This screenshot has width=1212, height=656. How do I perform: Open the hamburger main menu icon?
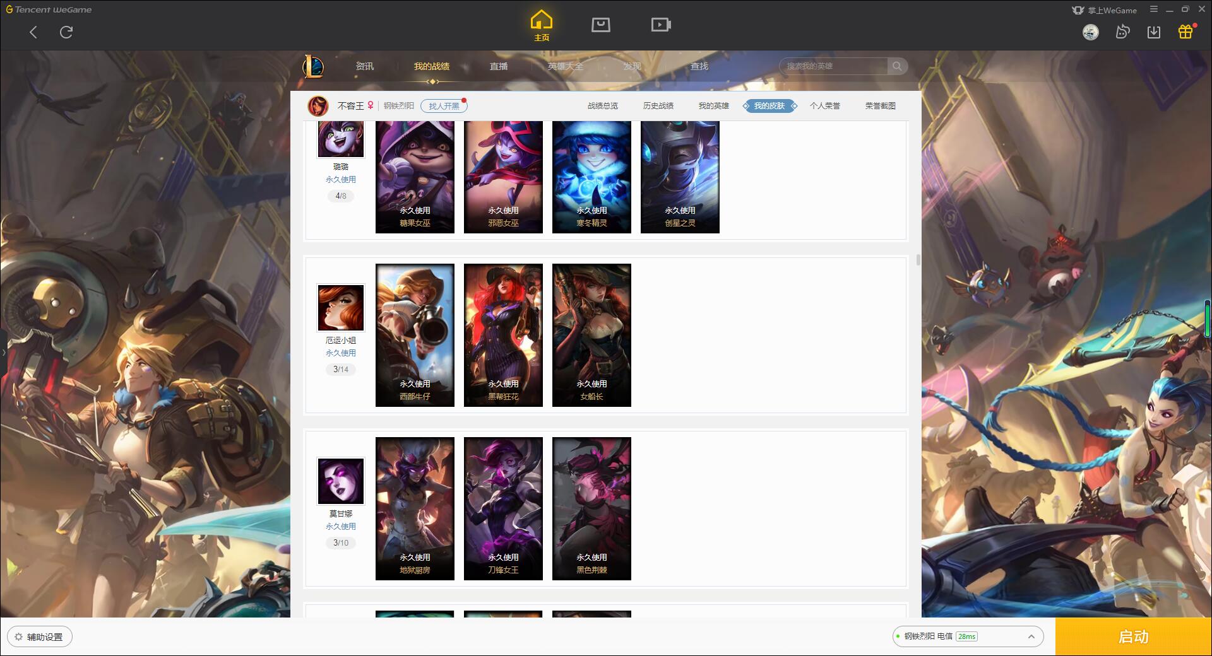click(1154, 9)
